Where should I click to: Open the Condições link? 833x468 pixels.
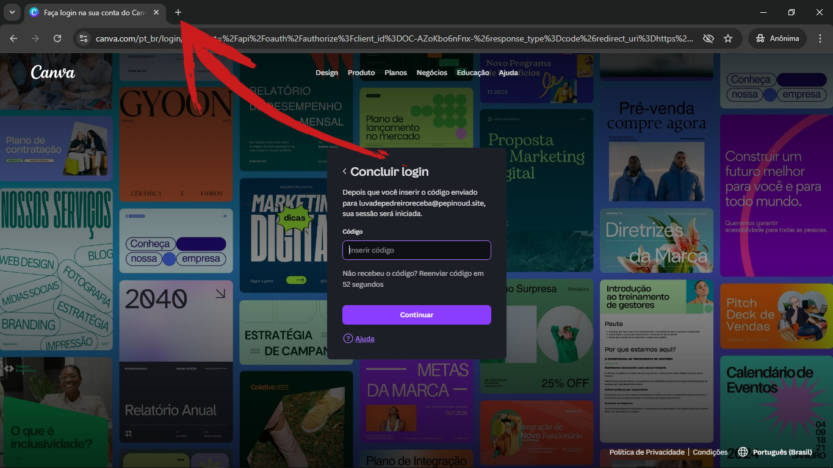point(710,452)
